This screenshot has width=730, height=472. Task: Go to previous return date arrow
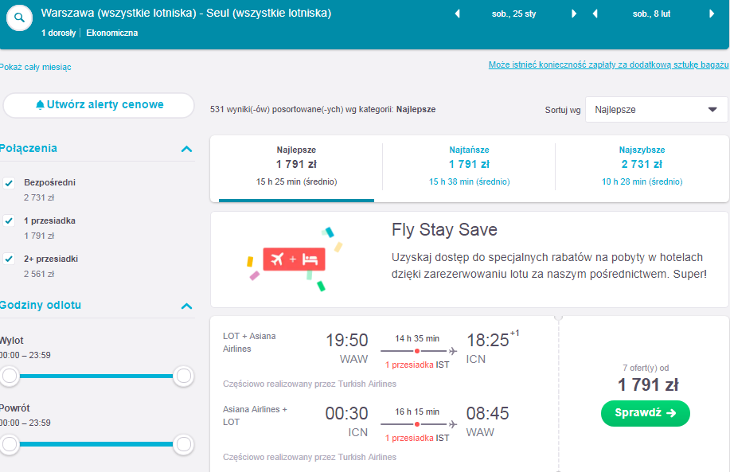595,14
